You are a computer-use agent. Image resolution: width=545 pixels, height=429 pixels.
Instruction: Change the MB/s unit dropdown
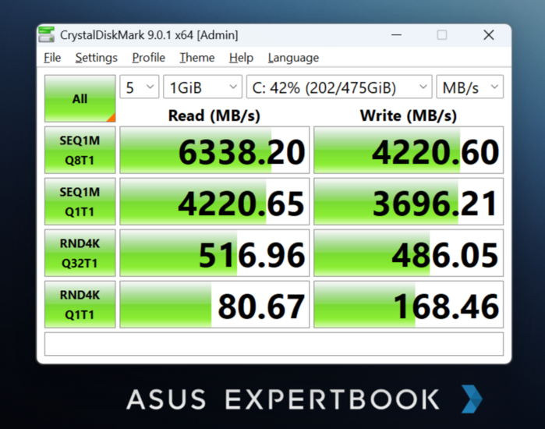[x=470, y=87]
